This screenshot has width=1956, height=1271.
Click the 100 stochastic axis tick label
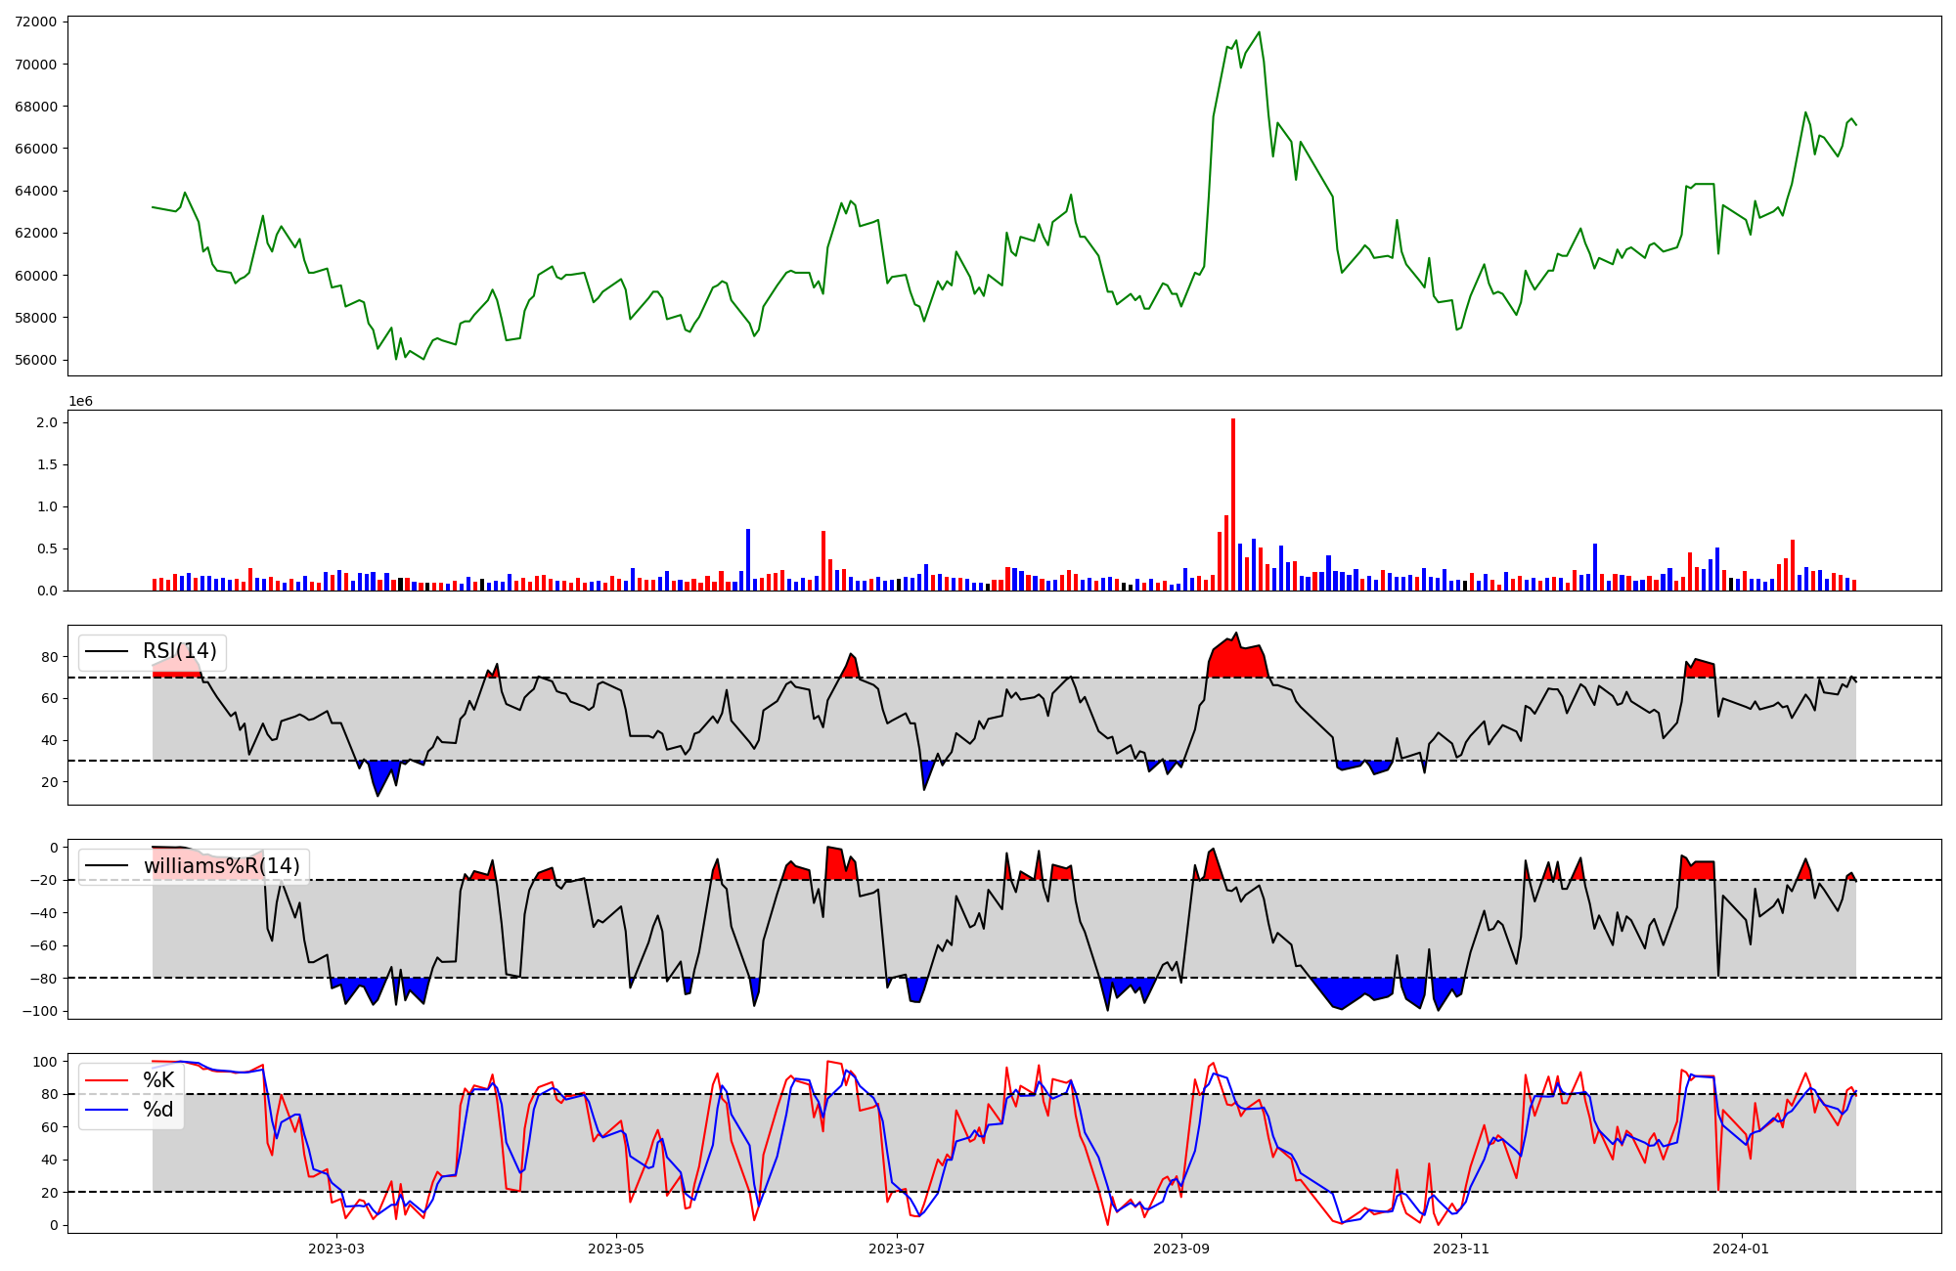click(46, 1062)
